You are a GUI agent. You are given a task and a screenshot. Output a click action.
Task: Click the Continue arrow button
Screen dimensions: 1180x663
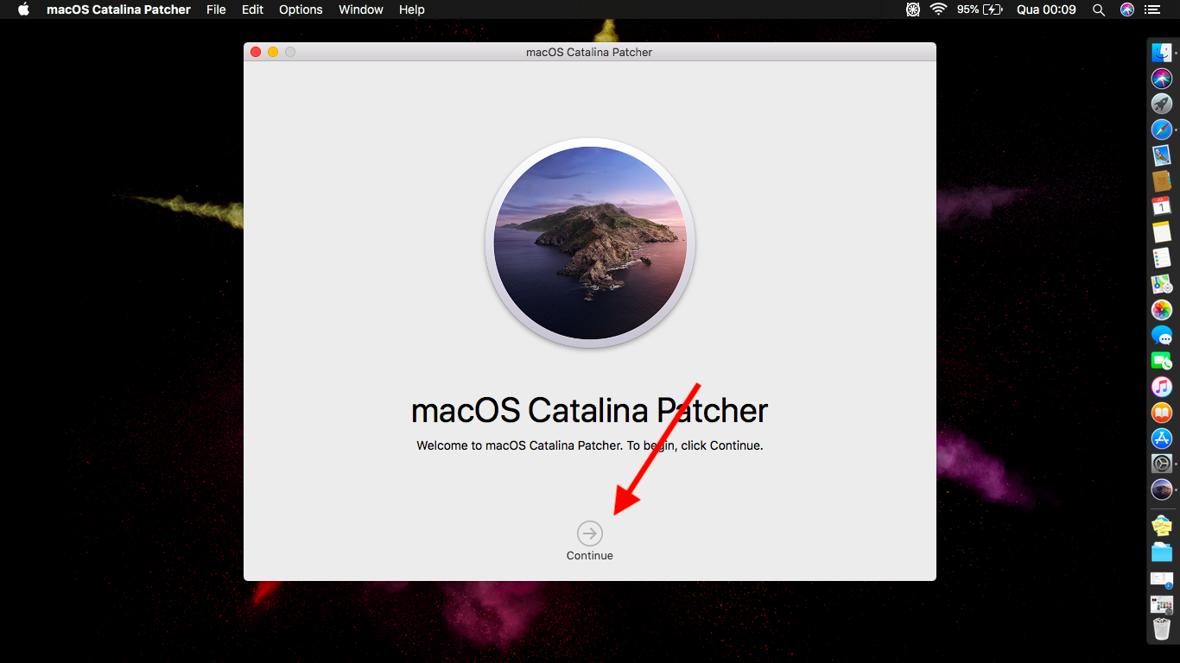[x=590, y=534]
